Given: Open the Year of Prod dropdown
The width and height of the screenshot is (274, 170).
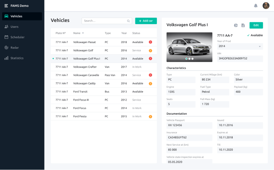Looking at the screenshot, I should [240, 46].
